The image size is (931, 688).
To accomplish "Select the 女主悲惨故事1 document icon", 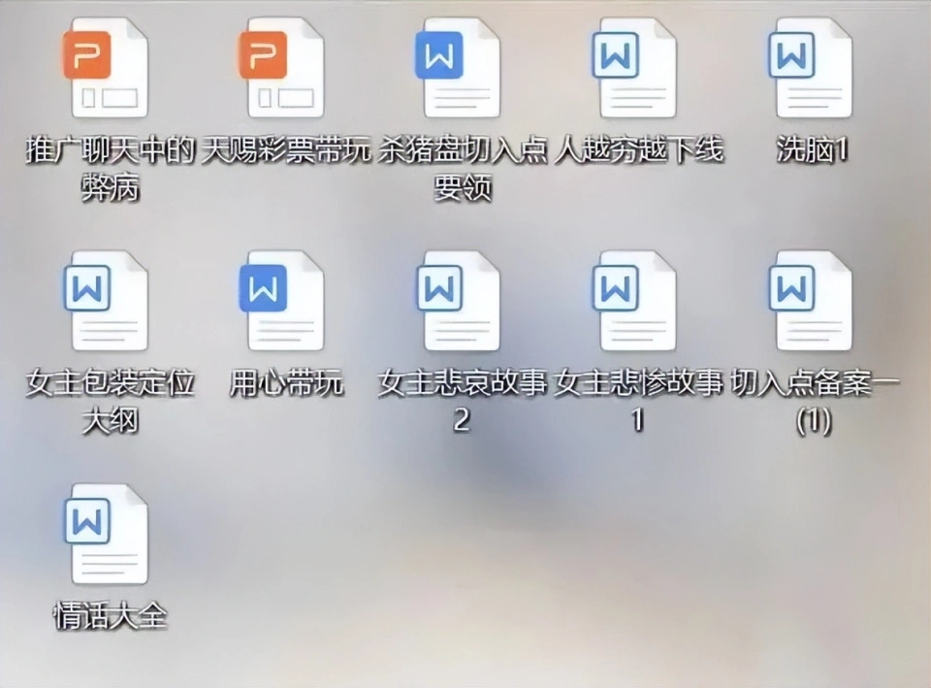I will [638, 301].
